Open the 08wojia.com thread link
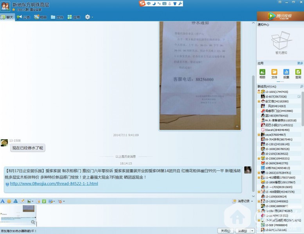The width and height of the screenshot is (304, 234). coord(54,184)
